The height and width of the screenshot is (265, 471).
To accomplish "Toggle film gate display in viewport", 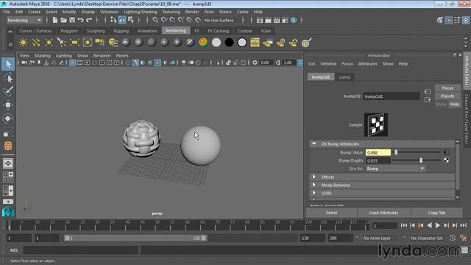I will [x=79, y=63].
